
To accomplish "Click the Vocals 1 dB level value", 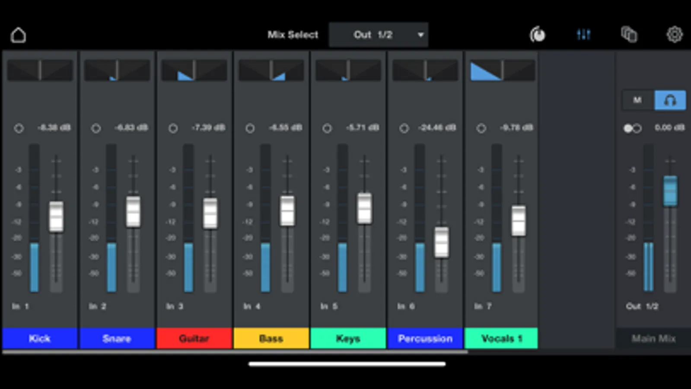I will [516, 128].
